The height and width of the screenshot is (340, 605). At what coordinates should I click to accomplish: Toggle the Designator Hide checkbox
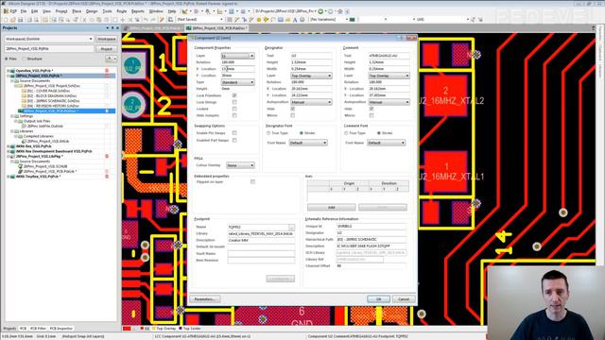[x=293, y=109]
